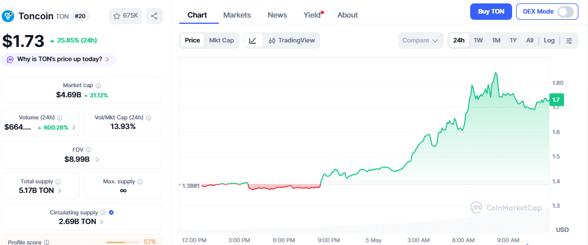Open the Yield tab

point(312,15)
